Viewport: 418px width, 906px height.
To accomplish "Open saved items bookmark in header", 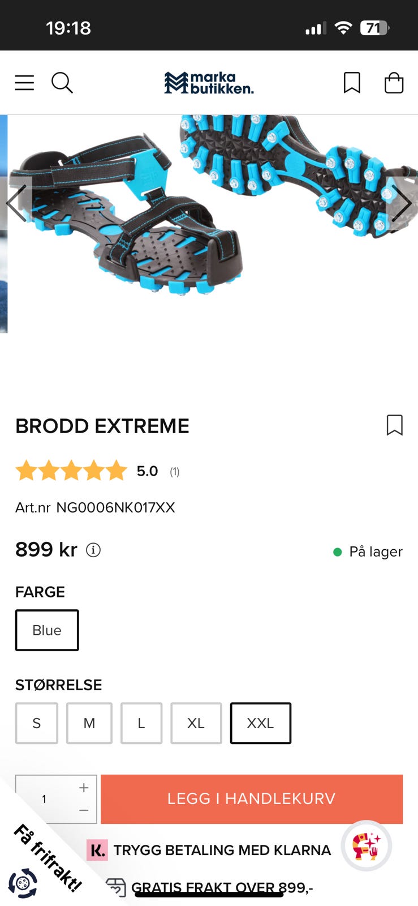I will click(x=352, y=83).
